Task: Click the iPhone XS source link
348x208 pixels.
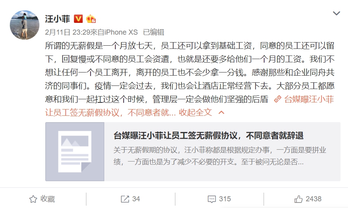Action: pyautogui.click(x=121, y=32)
